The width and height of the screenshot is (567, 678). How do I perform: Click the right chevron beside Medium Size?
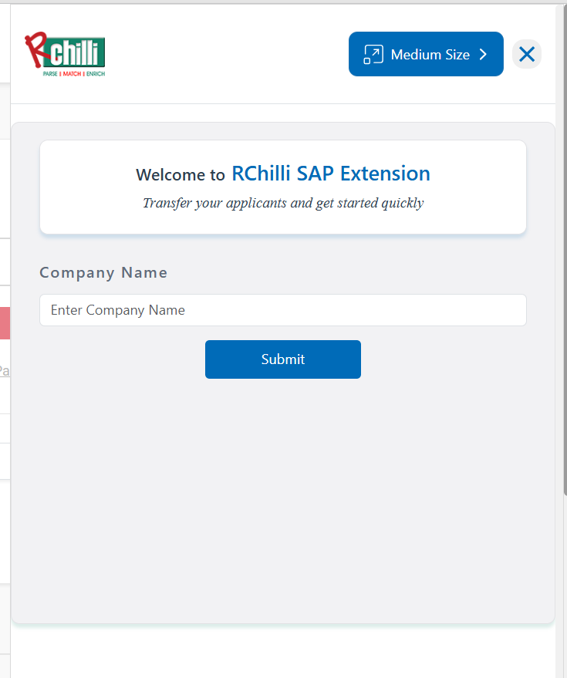point(484,54)
